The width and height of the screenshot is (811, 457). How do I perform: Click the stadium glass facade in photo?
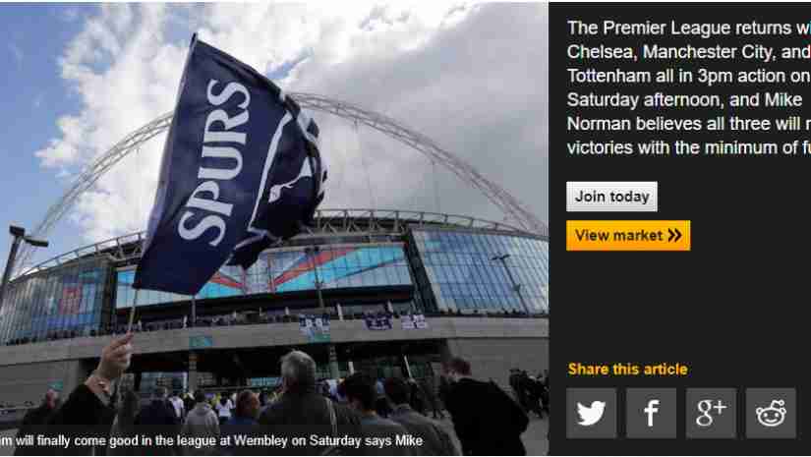[481, 271]
